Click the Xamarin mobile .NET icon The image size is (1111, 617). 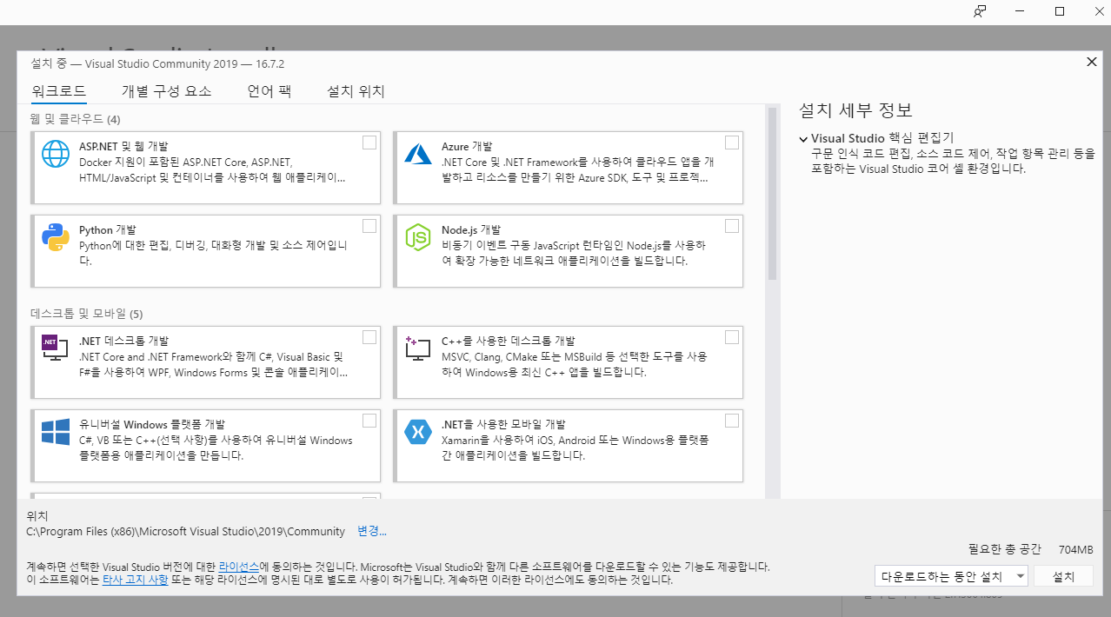(418, 432)
